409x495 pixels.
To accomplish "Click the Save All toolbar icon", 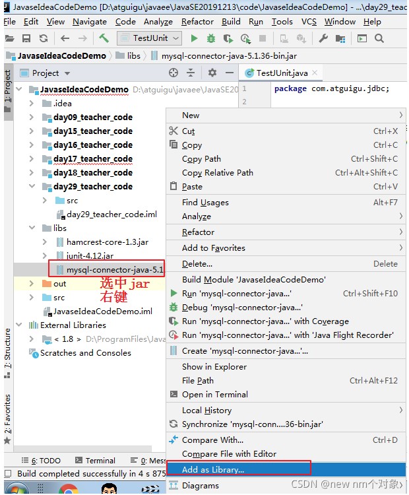I will (x=26, y=38).
